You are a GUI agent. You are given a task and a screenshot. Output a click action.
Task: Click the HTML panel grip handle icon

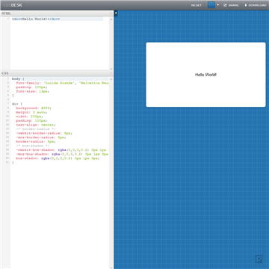pos(111,13)
